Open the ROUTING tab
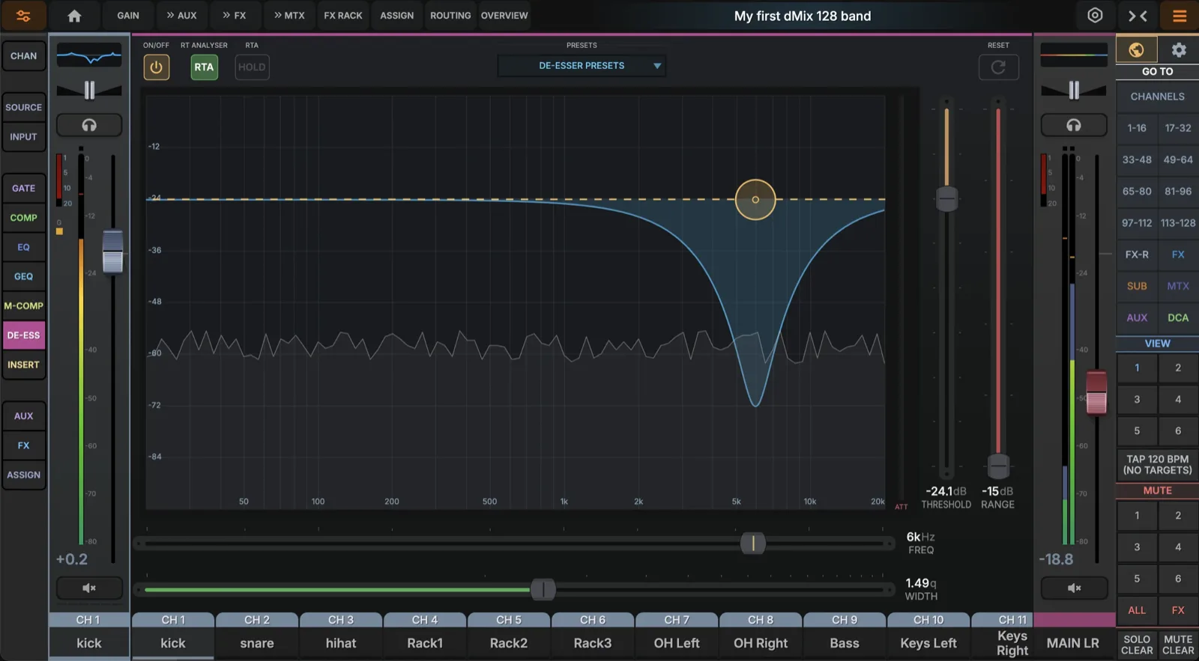Image resolution: width=1199 pixels, height=661 pixels. (450, 16)
